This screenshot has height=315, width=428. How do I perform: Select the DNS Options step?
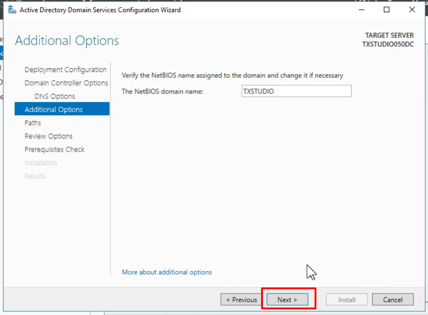click(54, 96)
